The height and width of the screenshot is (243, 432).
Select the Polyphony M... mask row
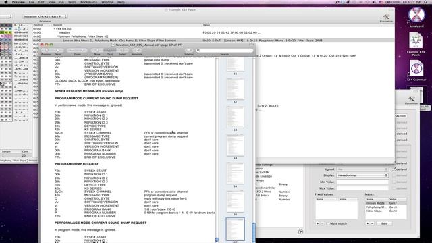385,207
